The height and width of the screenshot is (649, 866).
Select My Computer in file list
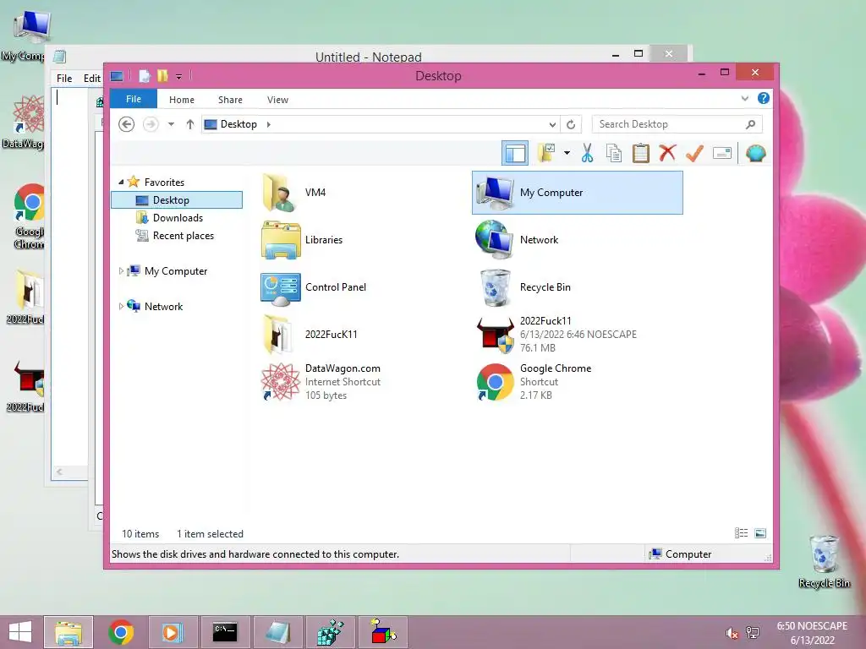577,193
